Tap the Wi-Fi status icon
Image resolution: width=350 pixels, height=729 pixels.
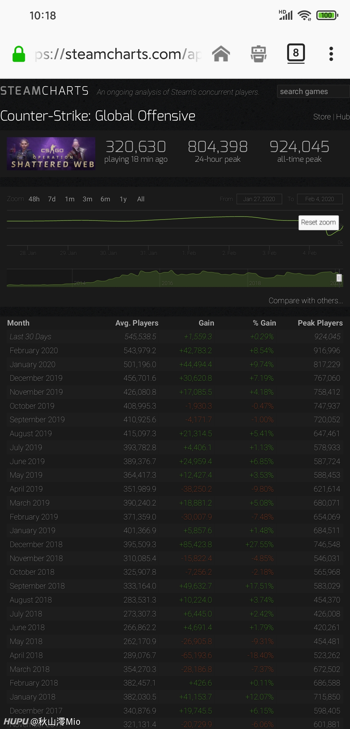click(x=305, y=15)
